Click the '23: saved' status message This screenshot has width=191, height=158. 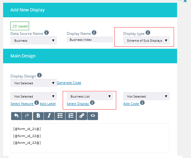(x=20, y=26)
